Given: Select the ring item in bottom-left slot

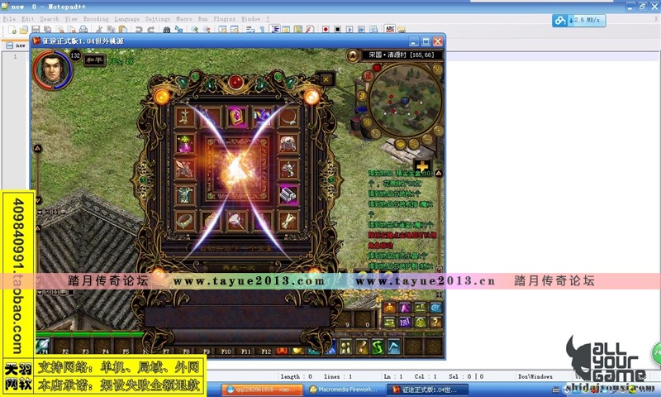Looking at the screenshot, I should (x=184, y=220).
